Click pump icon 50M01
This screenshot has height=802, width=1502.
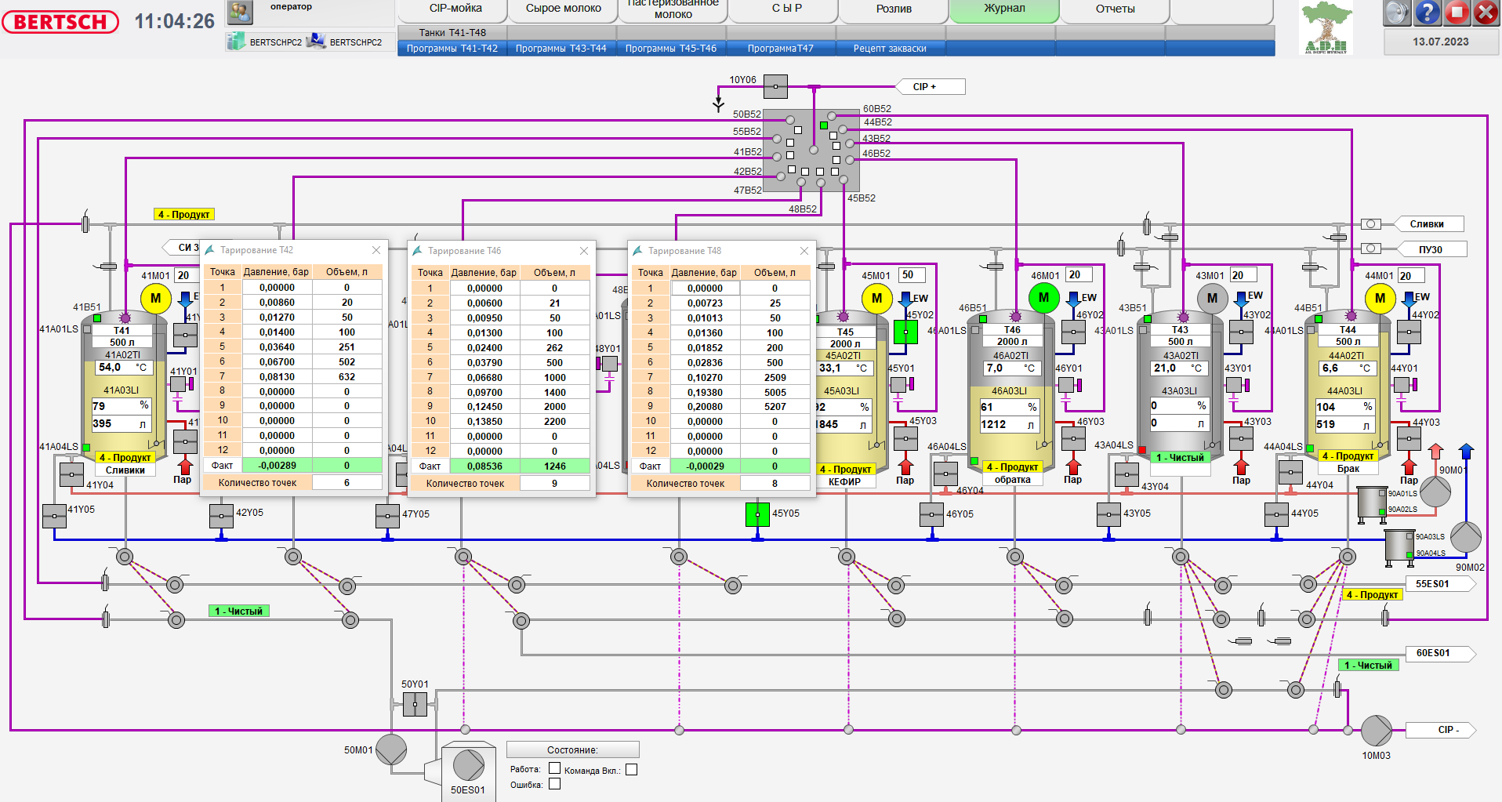point(390,749)
